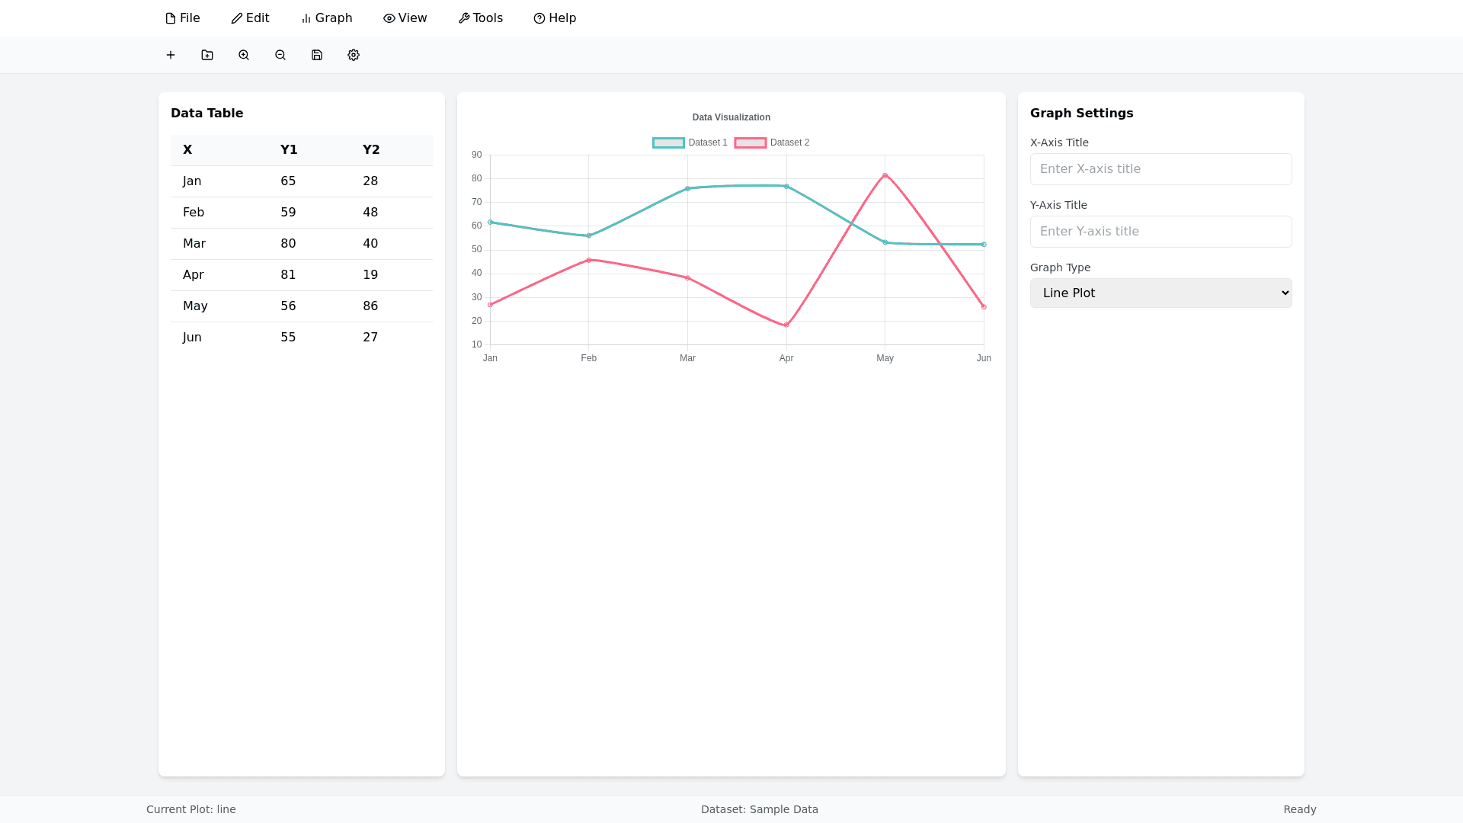The height and width of the screenshot is (823, 1463).
Task: Click the pencil icon next to Edit
Action: point(237,18)
